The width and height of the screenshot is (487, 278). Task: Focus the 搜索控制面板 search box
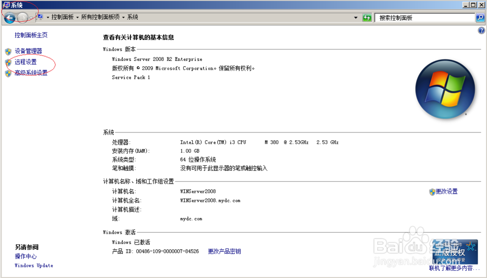[424, 18]
